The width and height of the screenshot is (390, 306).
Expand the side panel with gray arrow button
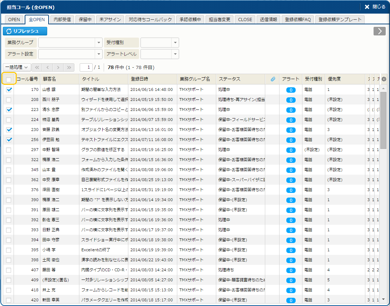point(379,31)
